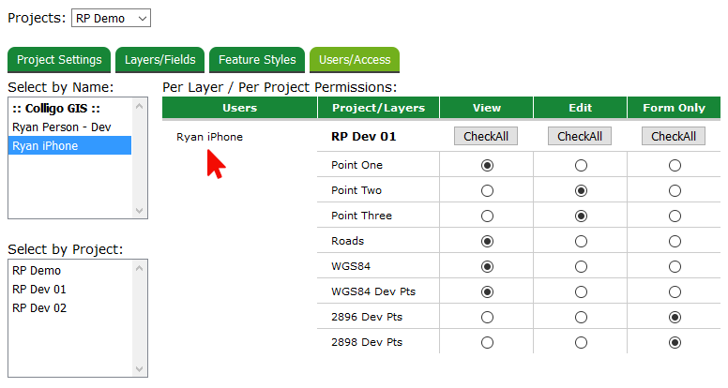Go to the Feature Styles tab
Image resolution: width=728 pixels, height=388 pixels.
click(x=257, y=60)
